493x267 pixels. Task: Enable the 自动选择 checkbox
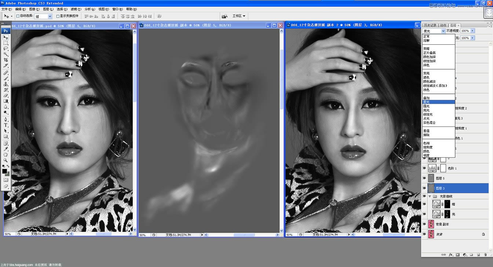[18, 16]
